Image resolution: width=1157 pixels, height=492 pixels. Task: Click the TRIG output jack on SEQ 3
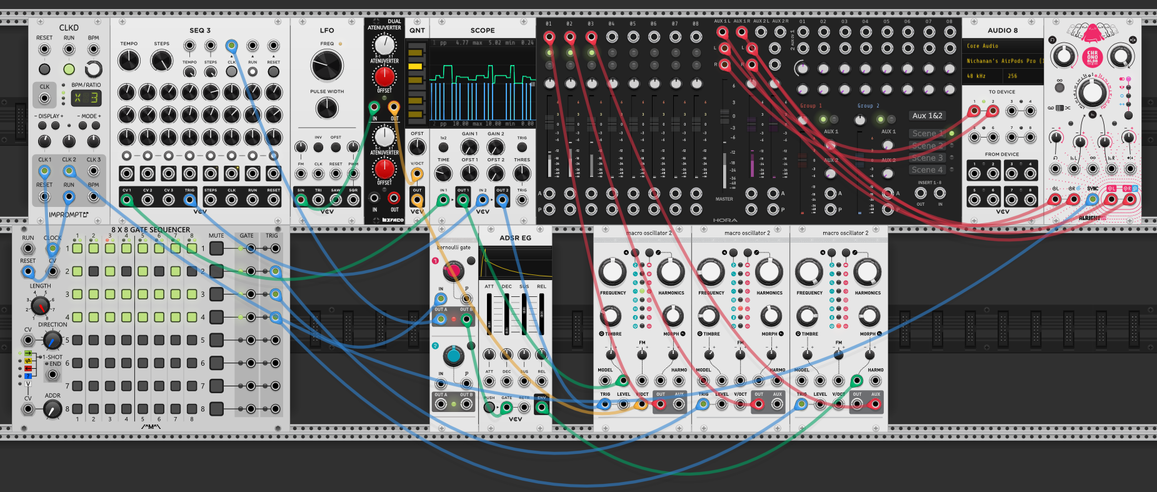[189, 200]
